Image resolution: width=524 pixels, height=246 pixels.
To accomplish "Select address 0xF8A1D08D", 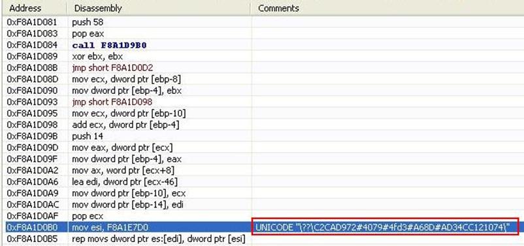I will pos(32,80).
